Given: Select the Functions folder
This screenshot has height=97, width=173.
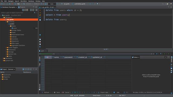Looking at the screenshot, I should tap(14, 39).
